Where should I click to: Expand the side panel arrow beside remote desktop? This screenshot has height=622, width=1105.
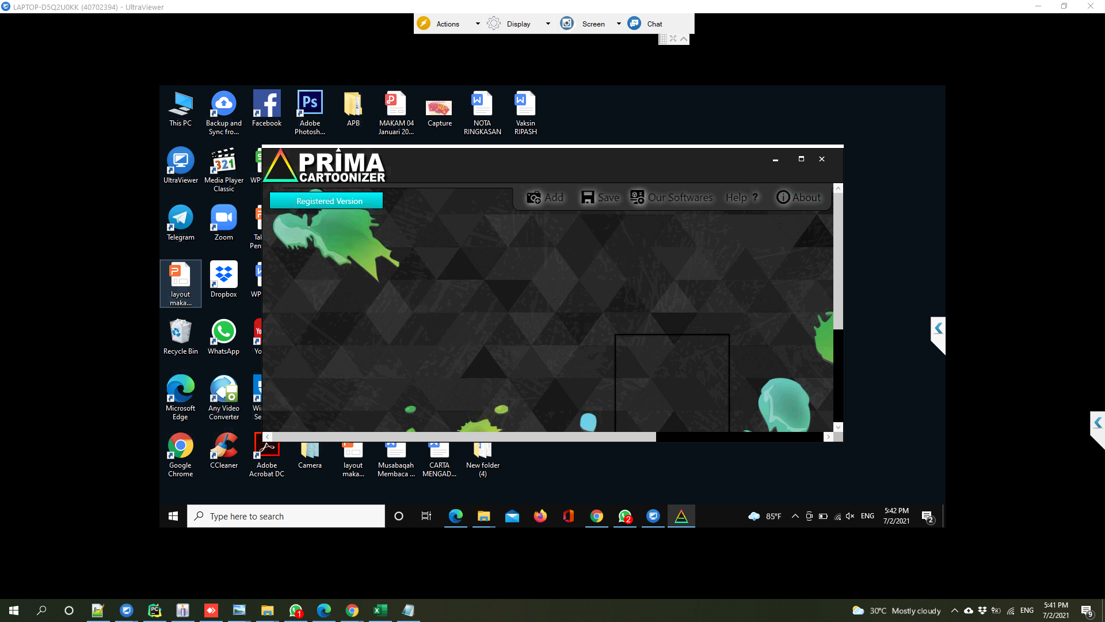click(x=938, y=329)
